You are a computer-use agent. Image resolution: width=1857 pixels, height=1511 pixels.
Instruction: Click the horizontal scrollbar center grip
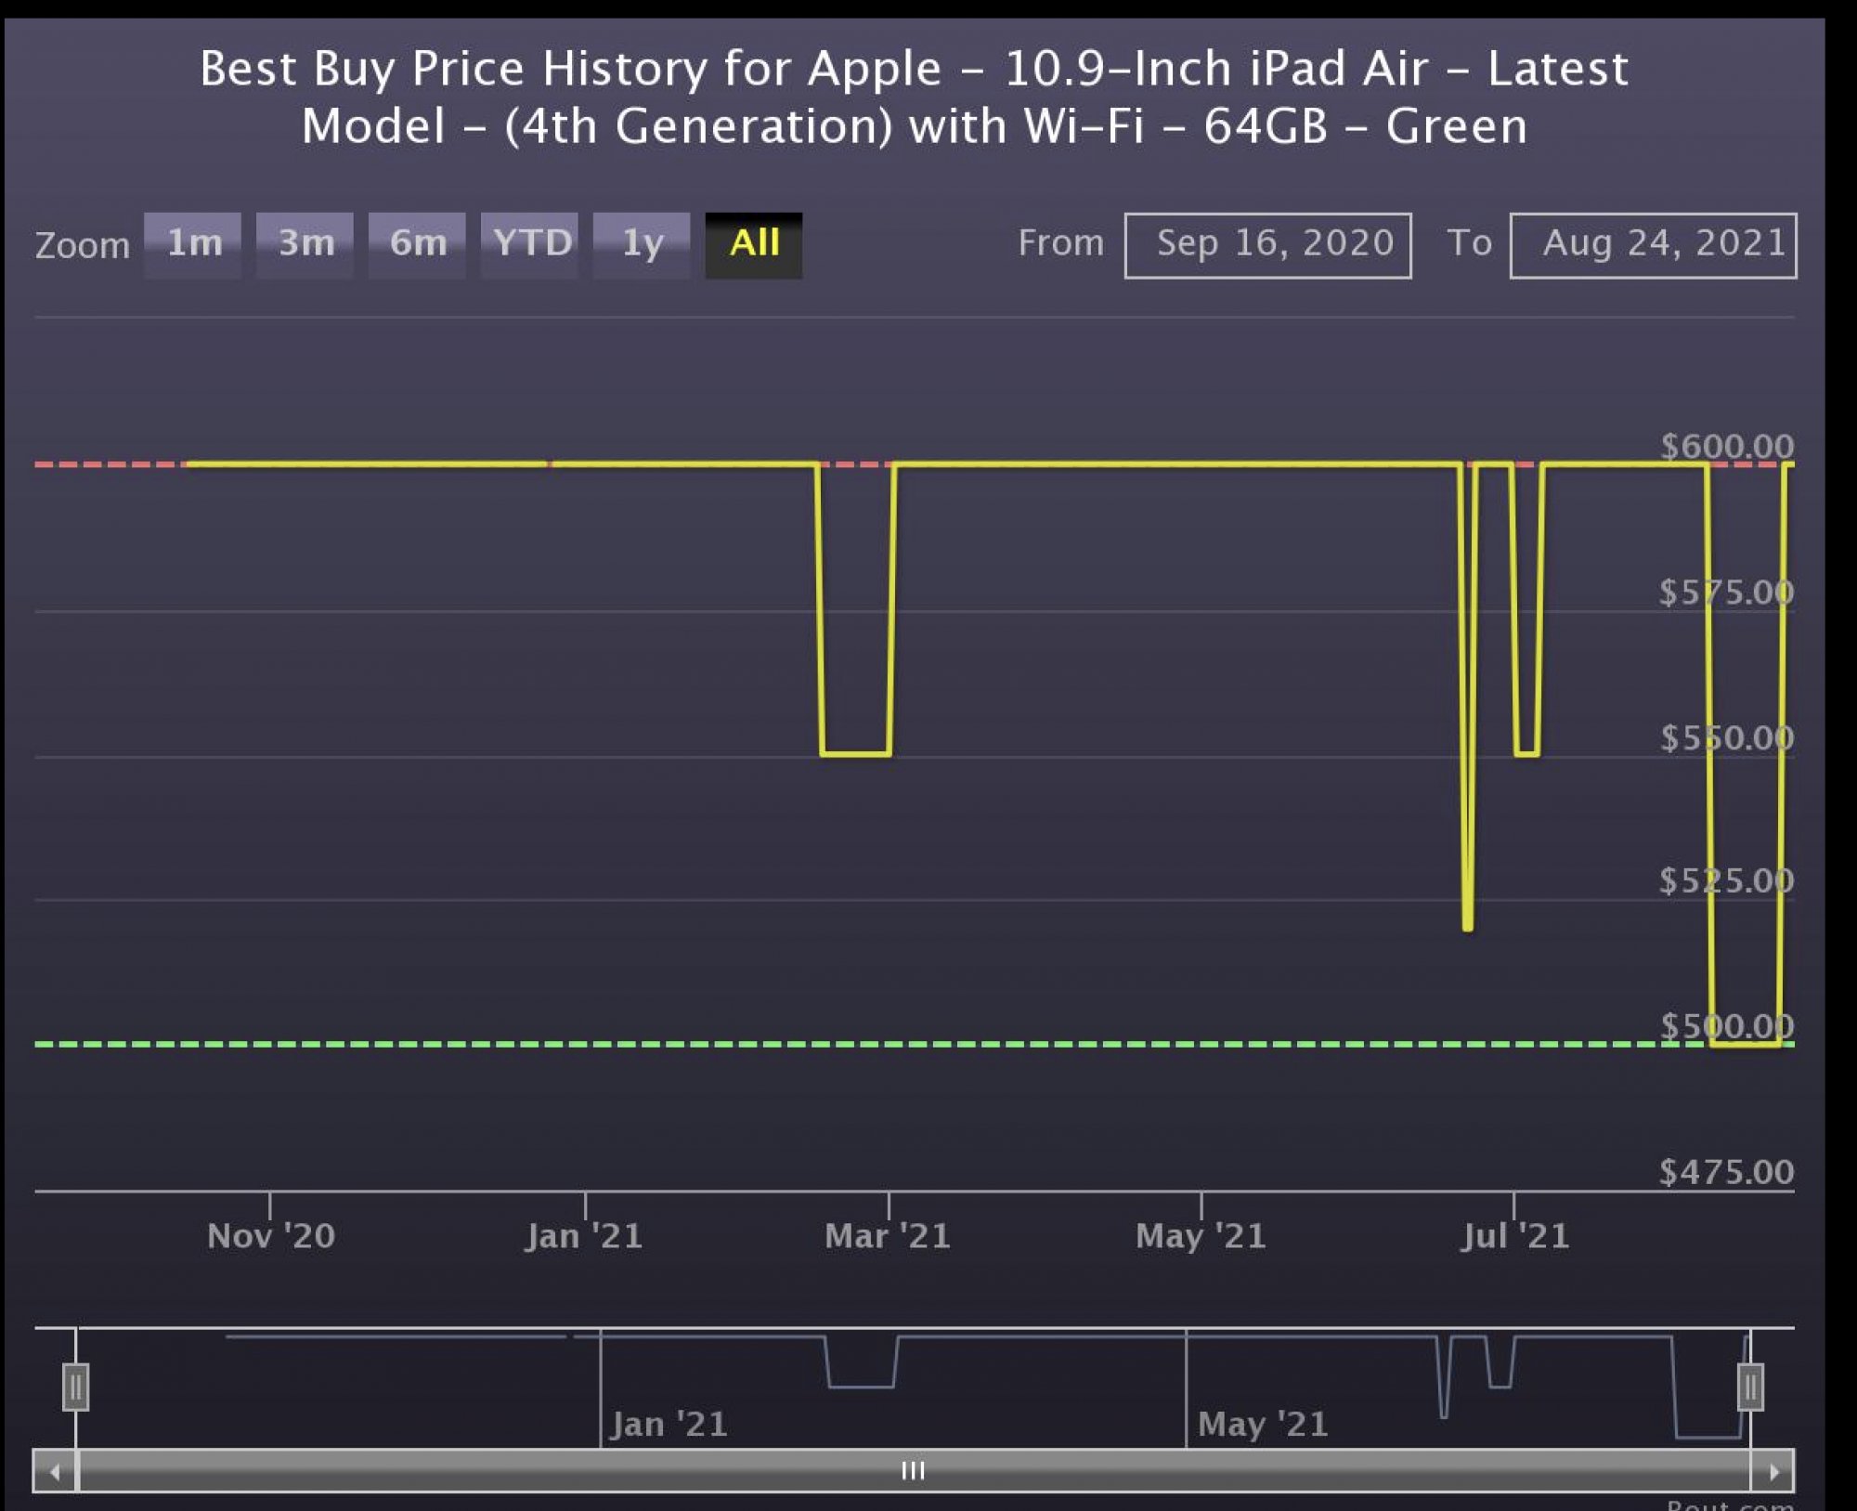pos(914,1471)
